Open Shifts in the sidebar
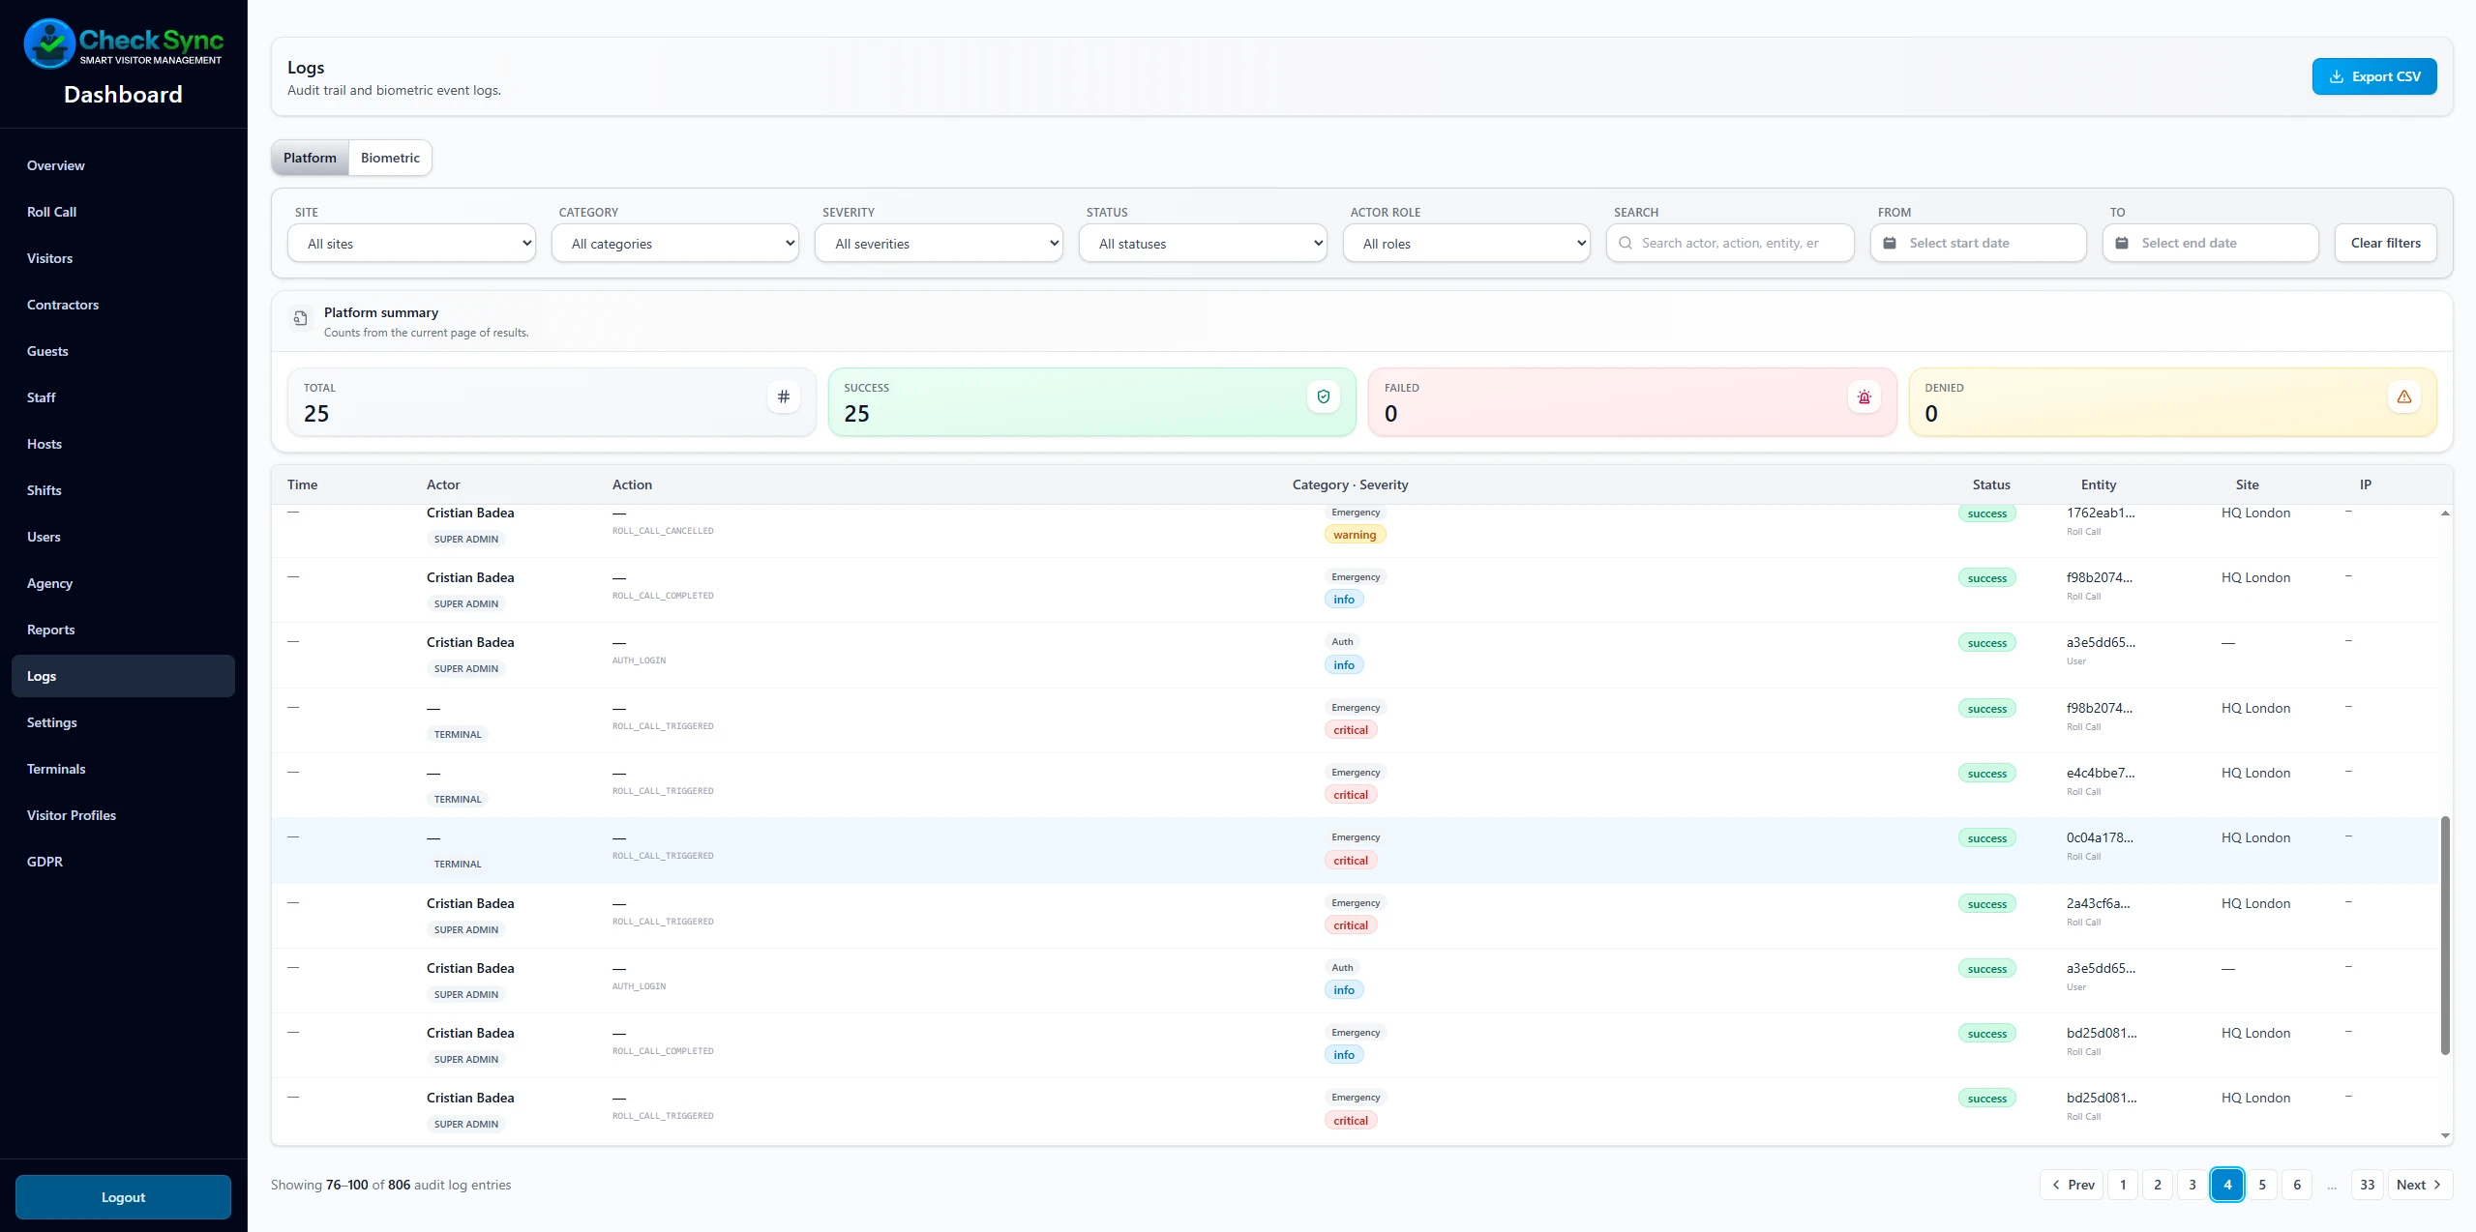The width and height of the screenshot is (2476, 1232). [x=123, y=490]
